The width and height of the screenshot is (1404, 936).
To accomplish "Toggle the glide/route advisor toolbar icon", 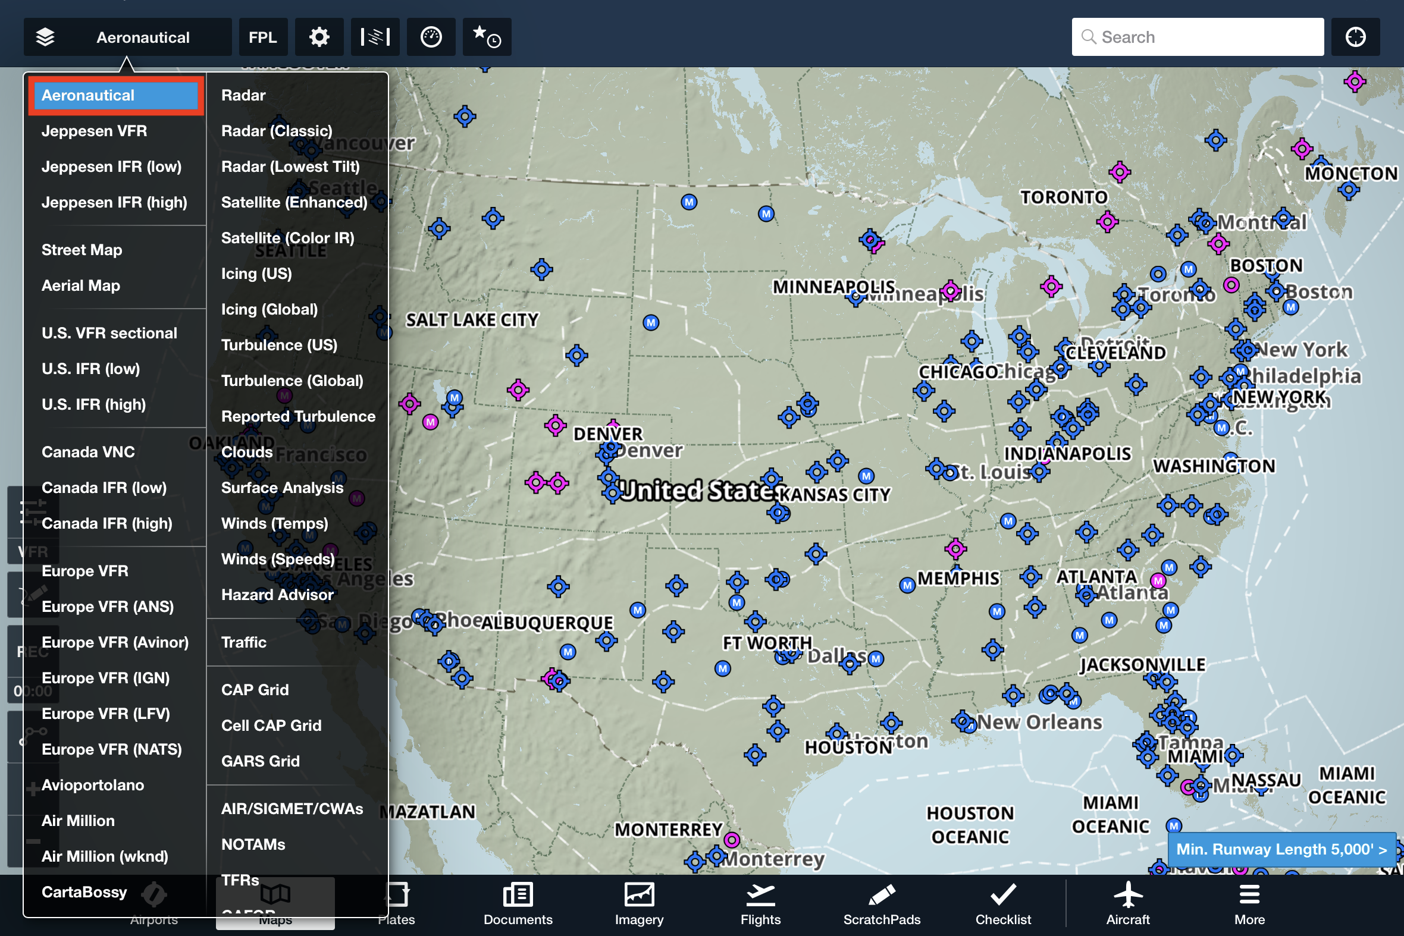I will pyautogui.click(x=375, y=37).
